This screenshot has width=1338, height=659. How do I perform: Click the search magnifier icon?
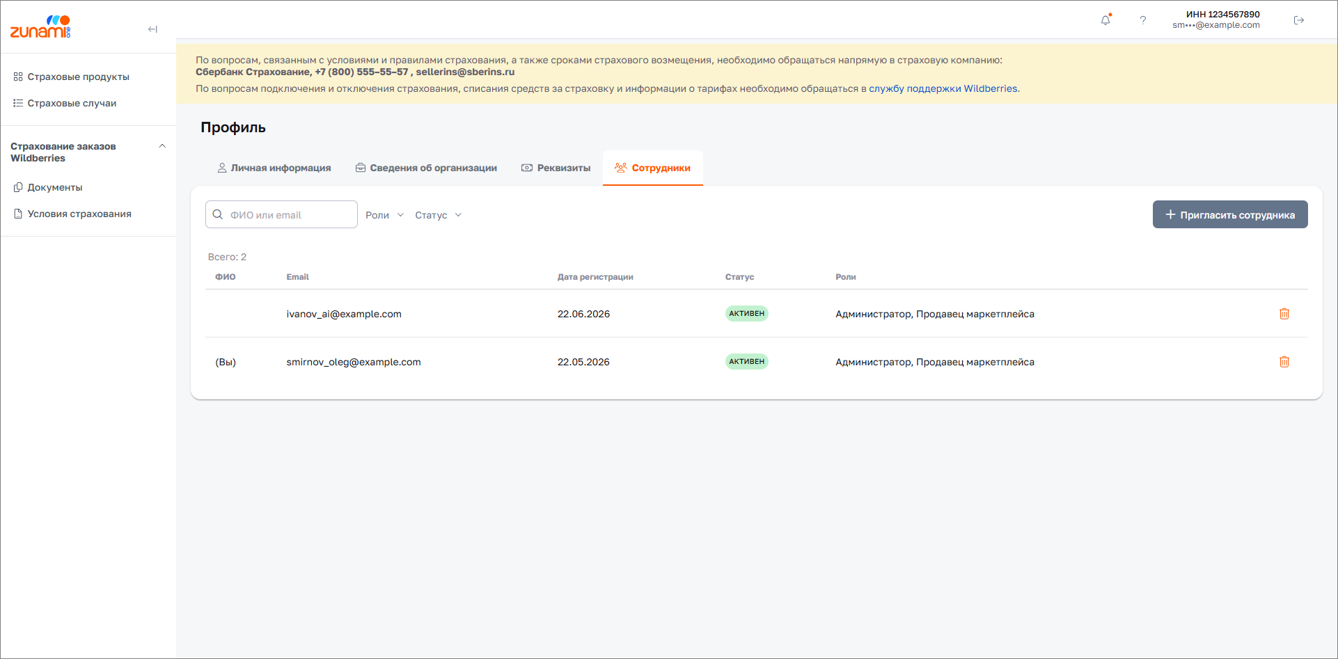[218, 214]
